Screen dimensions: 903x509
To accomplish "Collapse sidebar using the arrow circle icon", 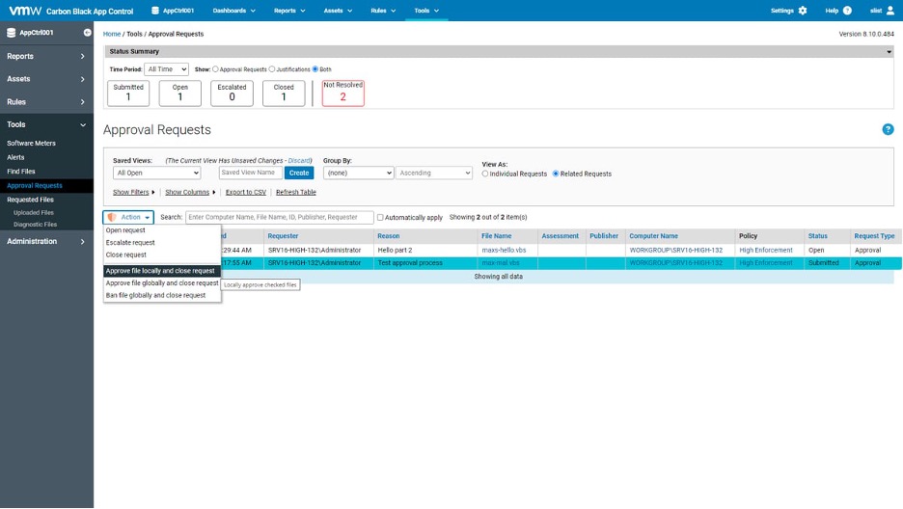I will (87, 33).
